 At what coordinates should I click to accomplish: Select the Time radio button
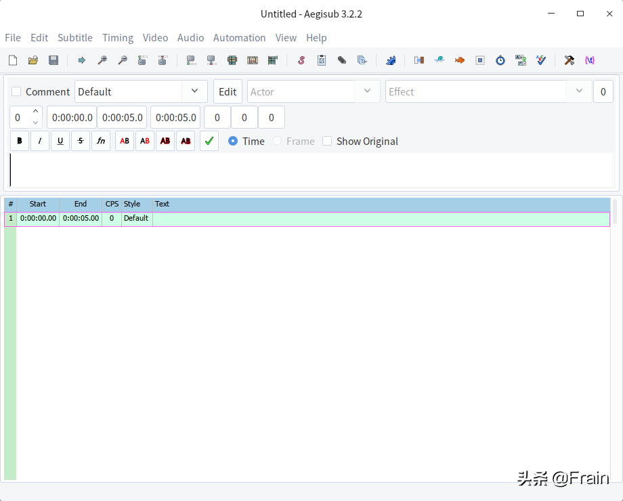coord(233,141)
